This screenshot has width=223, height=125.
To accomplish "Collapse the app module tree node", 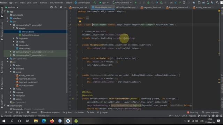I will [5, 11].
